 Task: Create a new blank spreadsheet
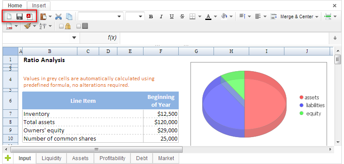(9, 16)
